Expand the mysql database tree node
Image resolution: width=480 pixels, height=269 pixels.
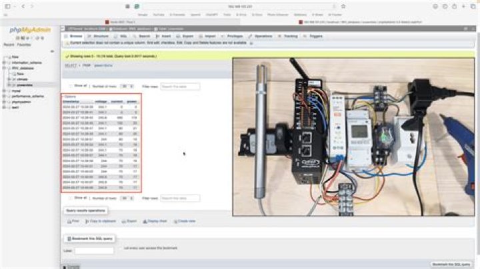(x=4, y=91)
